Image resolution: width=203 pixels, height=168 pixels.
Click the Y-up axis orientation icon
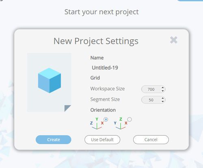97,123
